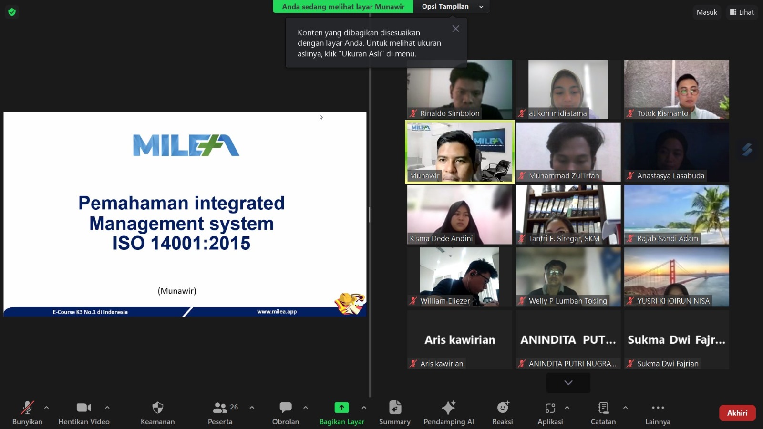
Task: Click green banner viewing Munawir's screen
Action: (343, 7)
